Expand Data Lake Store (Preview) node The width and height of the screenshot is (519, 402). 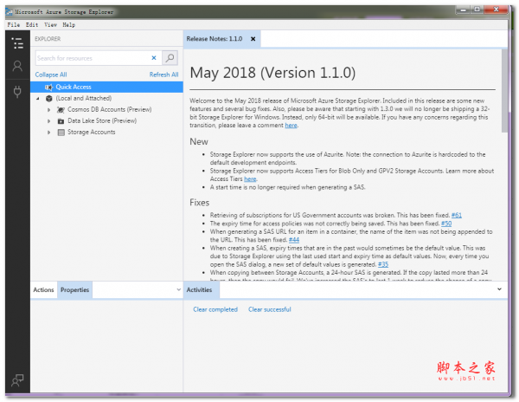point(49,121)
